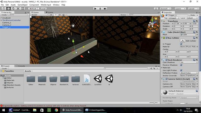Screen dimensions: 201x113
Task: Open Cube Mesh Filter gear menu
Action: (197, 32)
